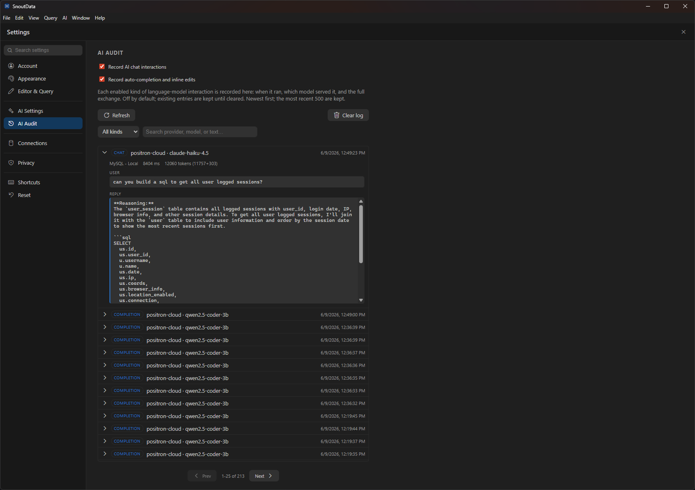Expand the completion entry from 12:36:32 PM
Screen dimensions: 695x490
pos(105,403)
